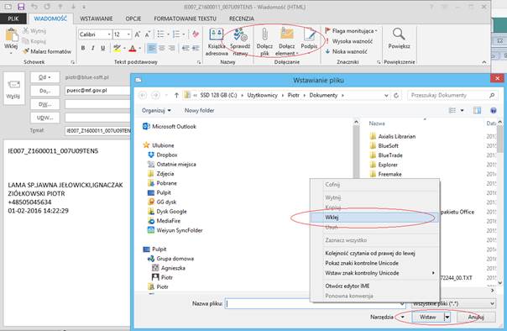The image size is (507, 331).
Task: Open Dołącz element attach item
Action: click(x=287, y=42)
